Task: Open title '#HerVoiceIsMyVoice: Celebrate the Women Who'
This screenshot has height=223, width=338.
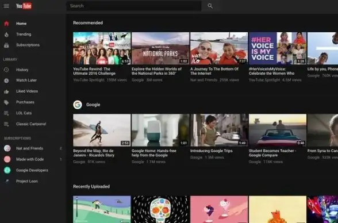Action: pos(271,71)
